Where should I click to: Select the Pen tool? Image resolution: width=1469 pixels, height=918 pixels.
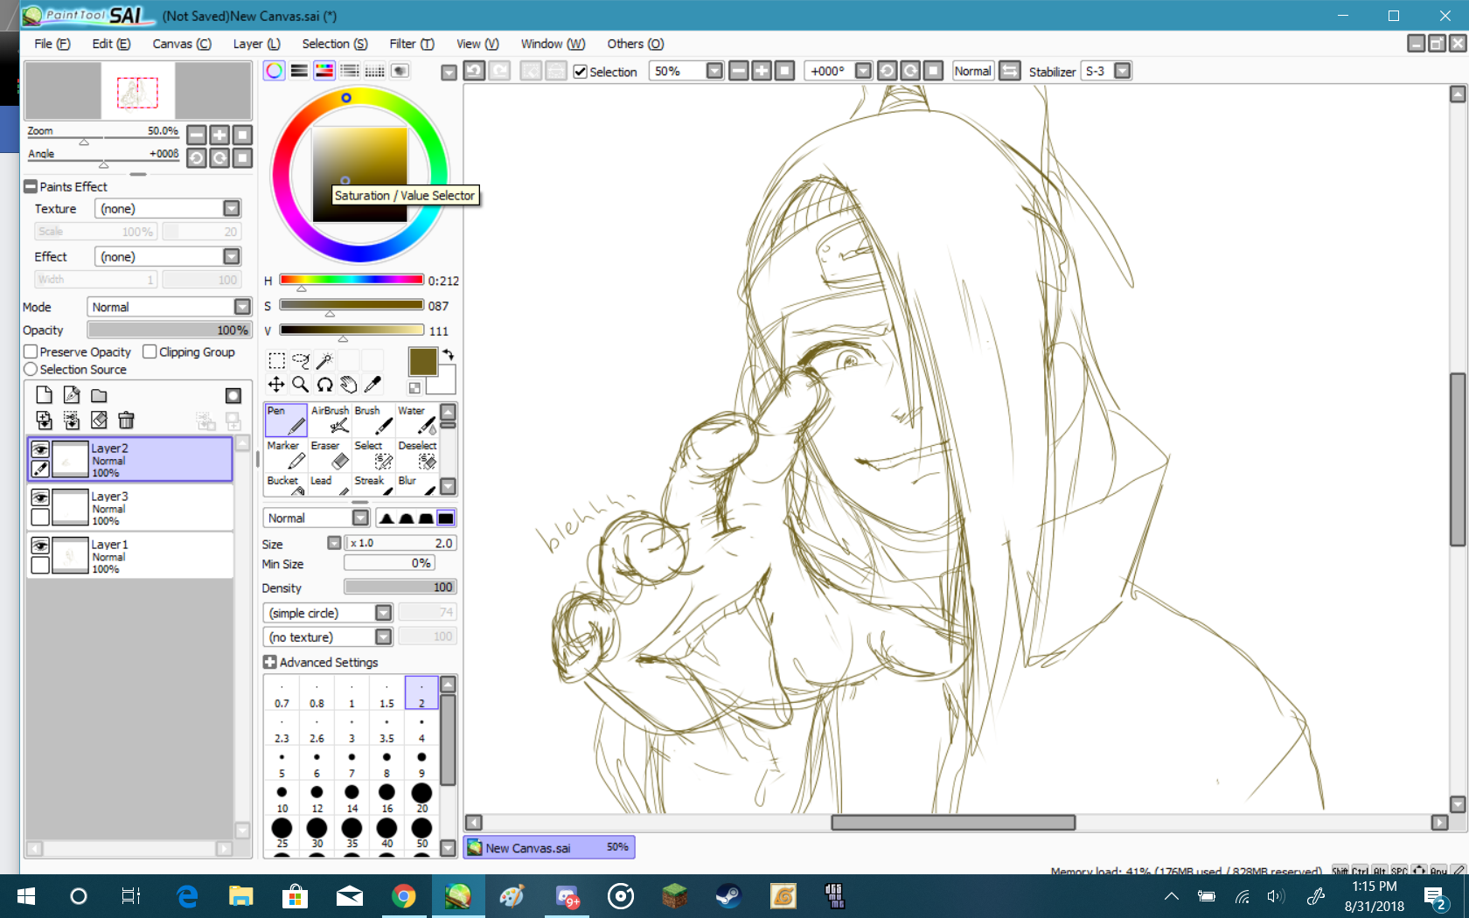tap(286, 421)
